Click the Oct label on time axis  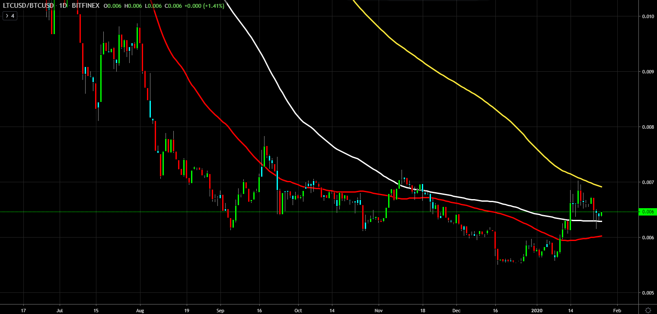click(298, 310)
